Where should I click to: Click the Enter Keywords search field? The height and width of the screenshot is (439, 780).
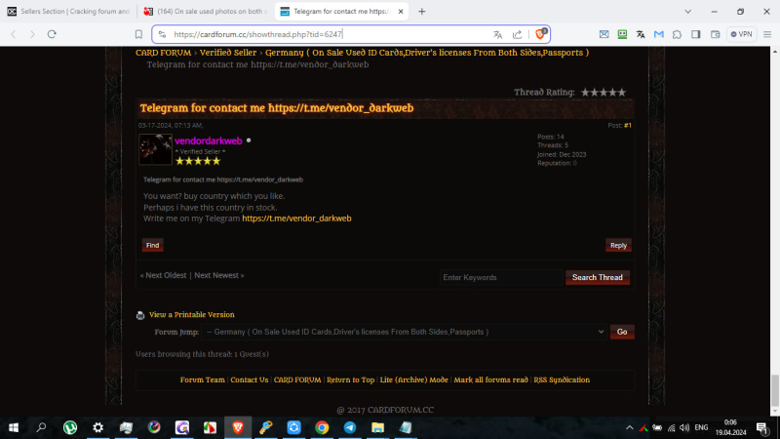[499, 277]
